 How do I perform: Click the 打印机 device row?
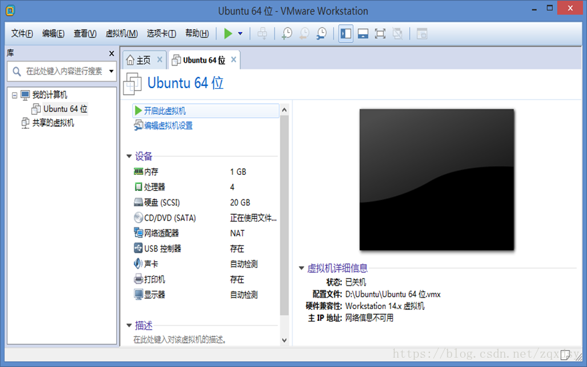click(x=205, y=279)
